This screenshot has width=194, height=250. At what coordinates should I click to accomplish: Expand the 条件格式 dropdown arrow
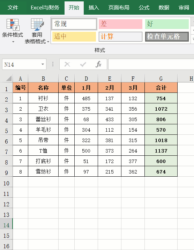13,42
